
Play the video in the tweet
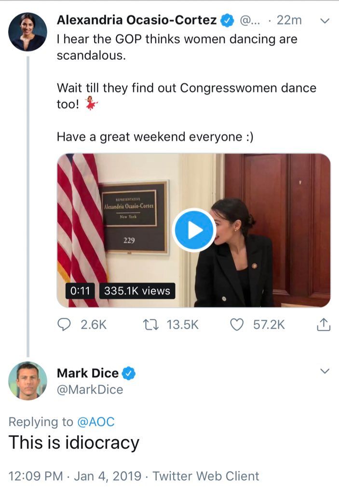pyautogui.click(x=194, y=230)
